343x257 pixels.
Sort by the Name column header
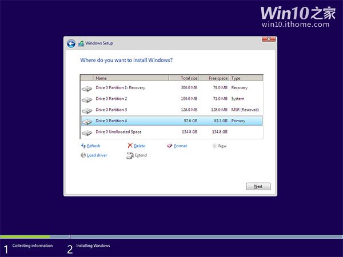[x=131, y=78]
